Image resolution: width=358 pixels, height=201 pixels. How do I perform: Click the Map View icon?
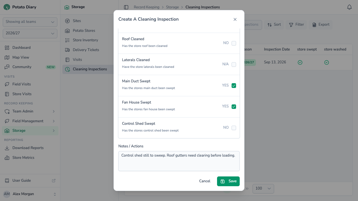[7, 58]
